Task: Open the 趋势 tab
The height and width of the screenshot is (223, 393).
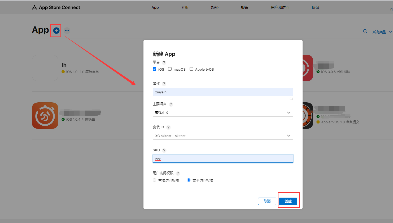Action: pyautogui.click(x=215, y=7)
